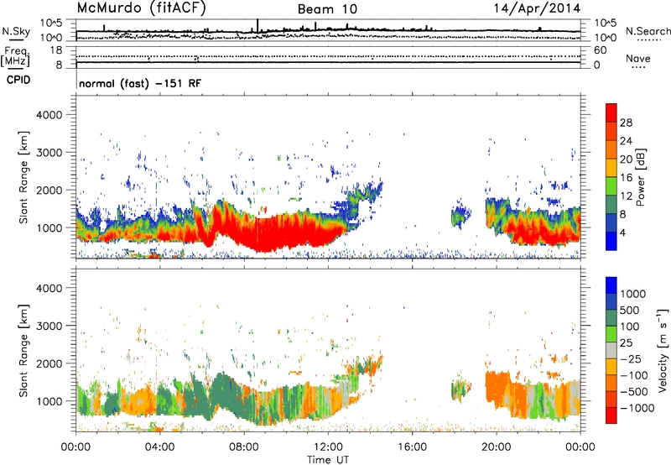Pick the yellow 16–20 dB segment of Power color bar
671x465 pixels.
point(611,168)
